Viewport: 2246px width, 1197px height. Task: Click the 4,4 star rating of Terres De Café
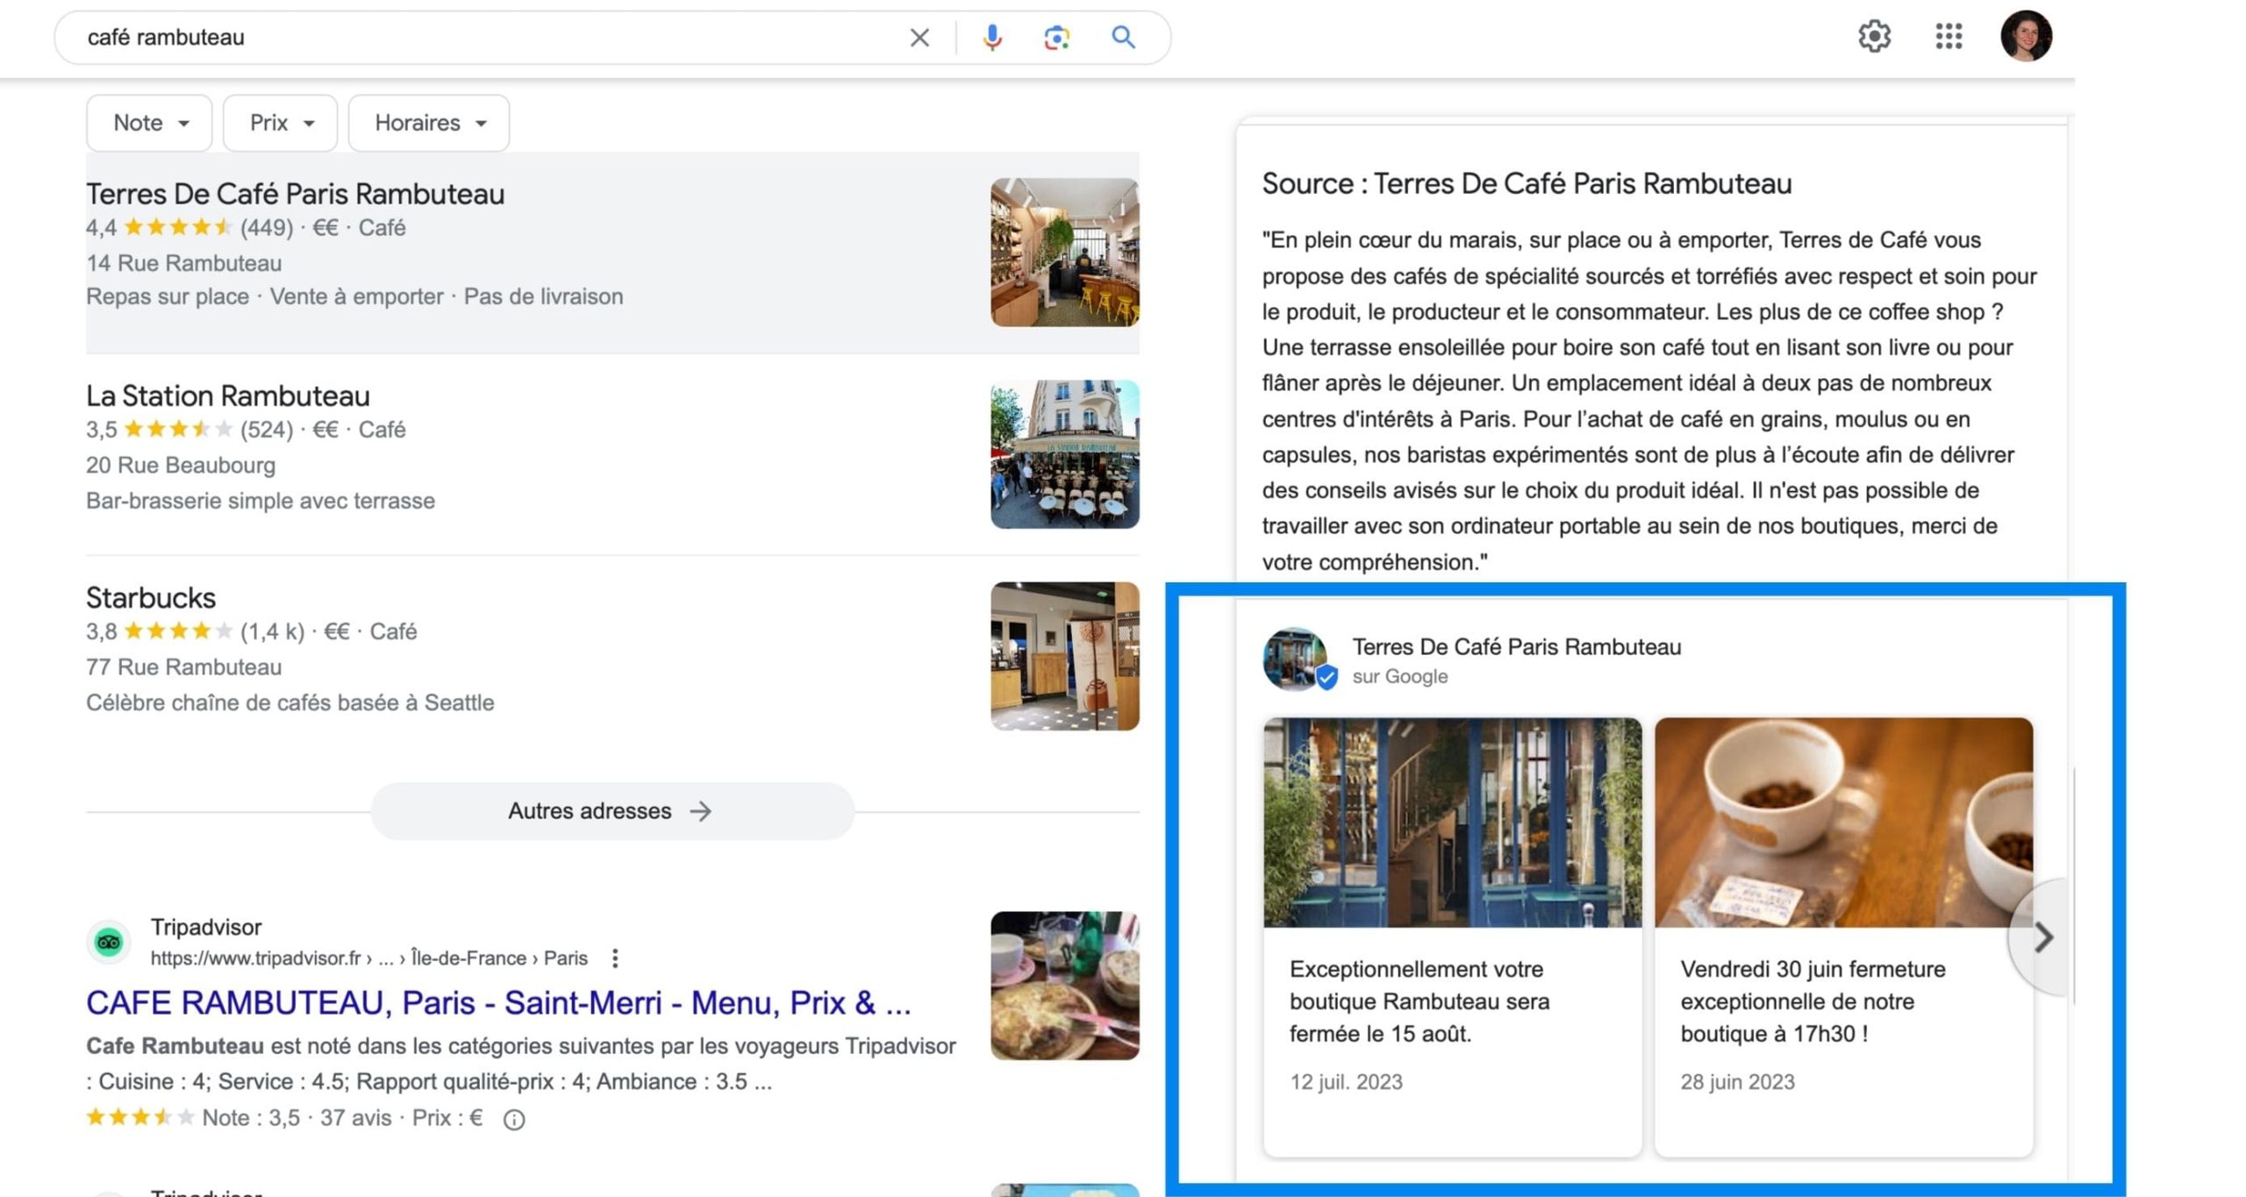coord(159,228)
